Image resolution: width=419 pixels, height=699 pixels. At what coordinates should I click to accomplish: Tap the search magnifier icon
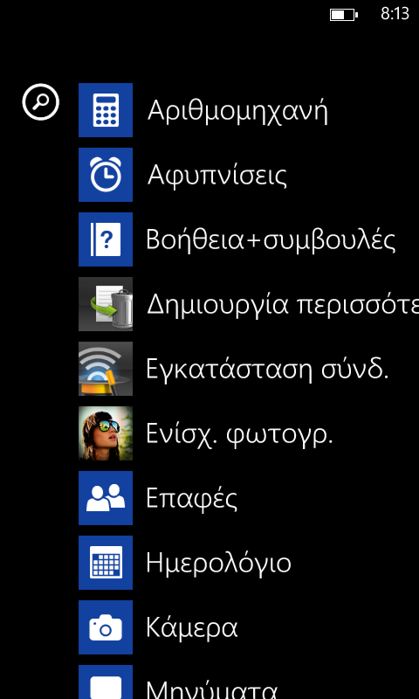coord(40,102)
